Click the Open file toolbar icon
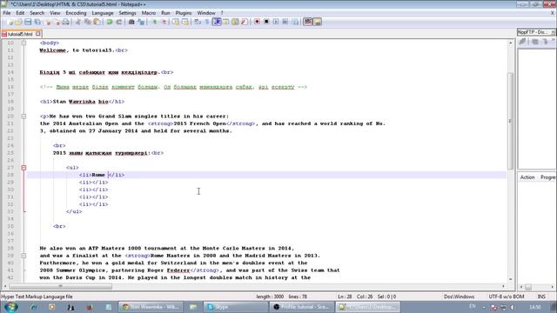 click(x=18, y=22)
